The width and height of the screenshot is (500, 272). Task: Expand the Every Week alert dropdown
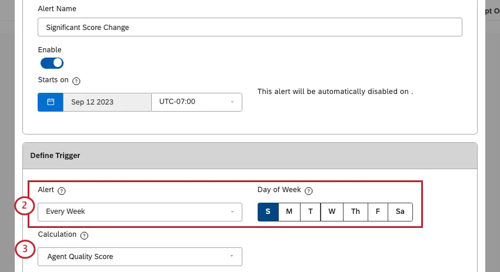(139, 211)
